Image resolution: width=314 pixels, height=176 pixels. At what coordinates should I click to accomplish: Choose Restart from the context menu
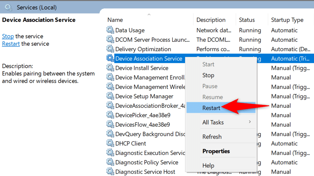pos(211,108)
